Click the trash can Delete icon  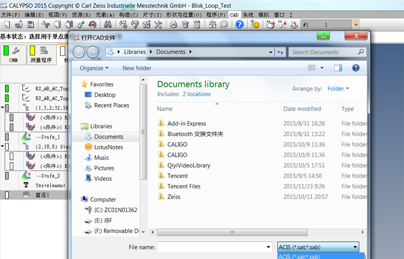coord(185,25)
